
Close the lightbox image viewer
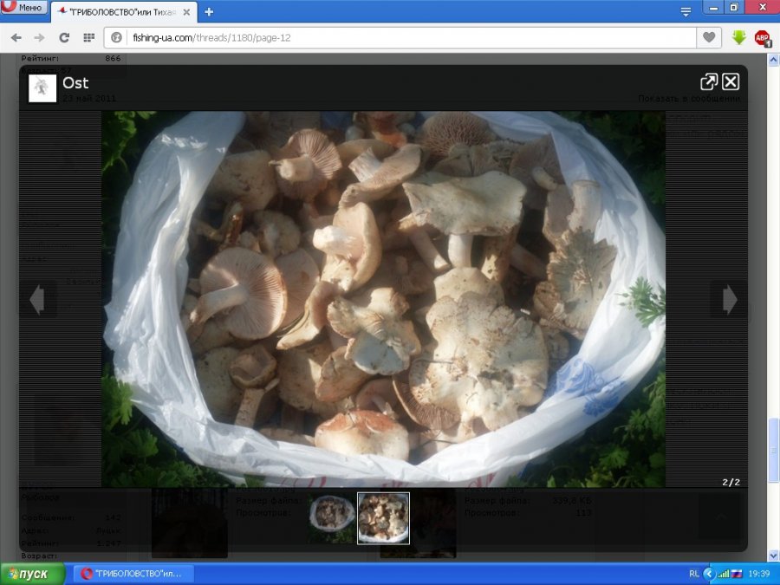pyautogui.click(x=731, y=81)
